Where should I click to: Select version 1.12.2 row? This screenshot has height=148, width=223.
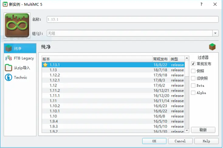point(113,75)
